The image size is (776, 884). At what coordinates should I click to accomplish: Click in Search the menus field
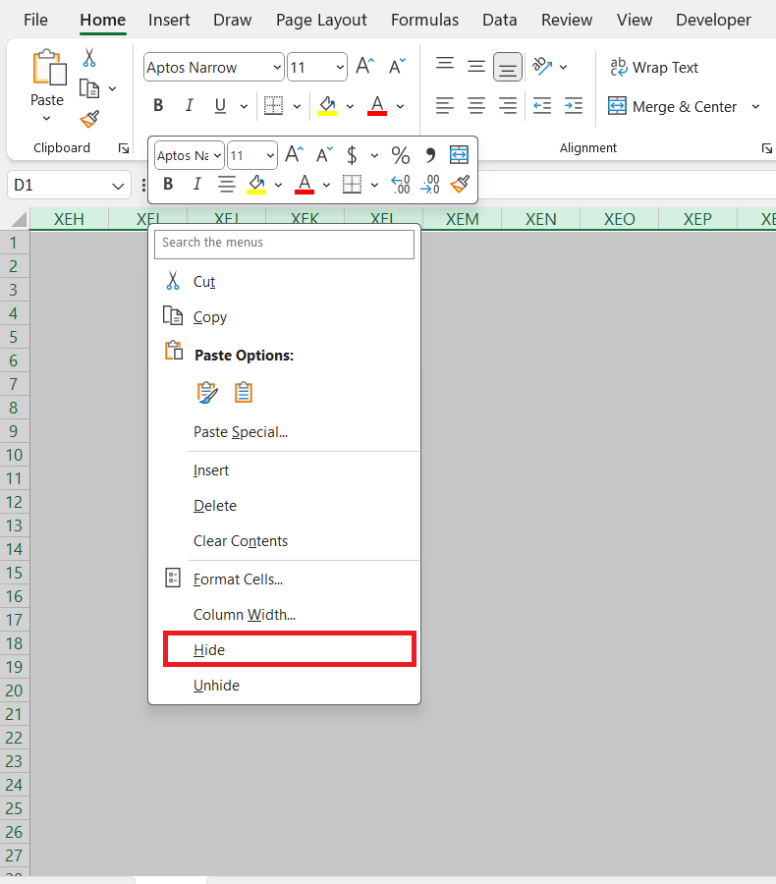284,244
